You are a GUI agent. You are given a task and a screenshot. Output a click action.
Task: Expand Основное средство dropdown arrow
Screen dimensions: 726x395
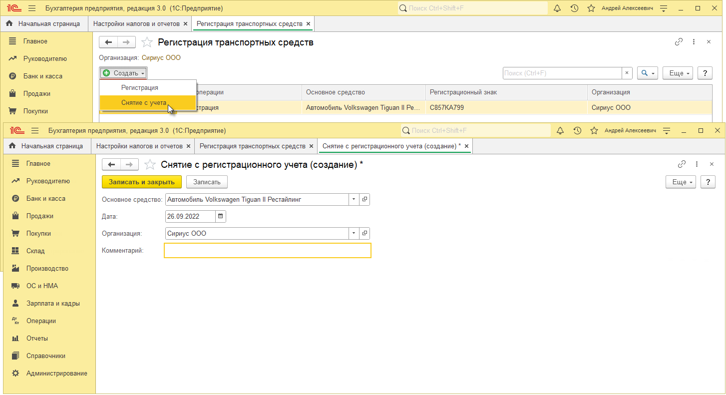[354, 199]
